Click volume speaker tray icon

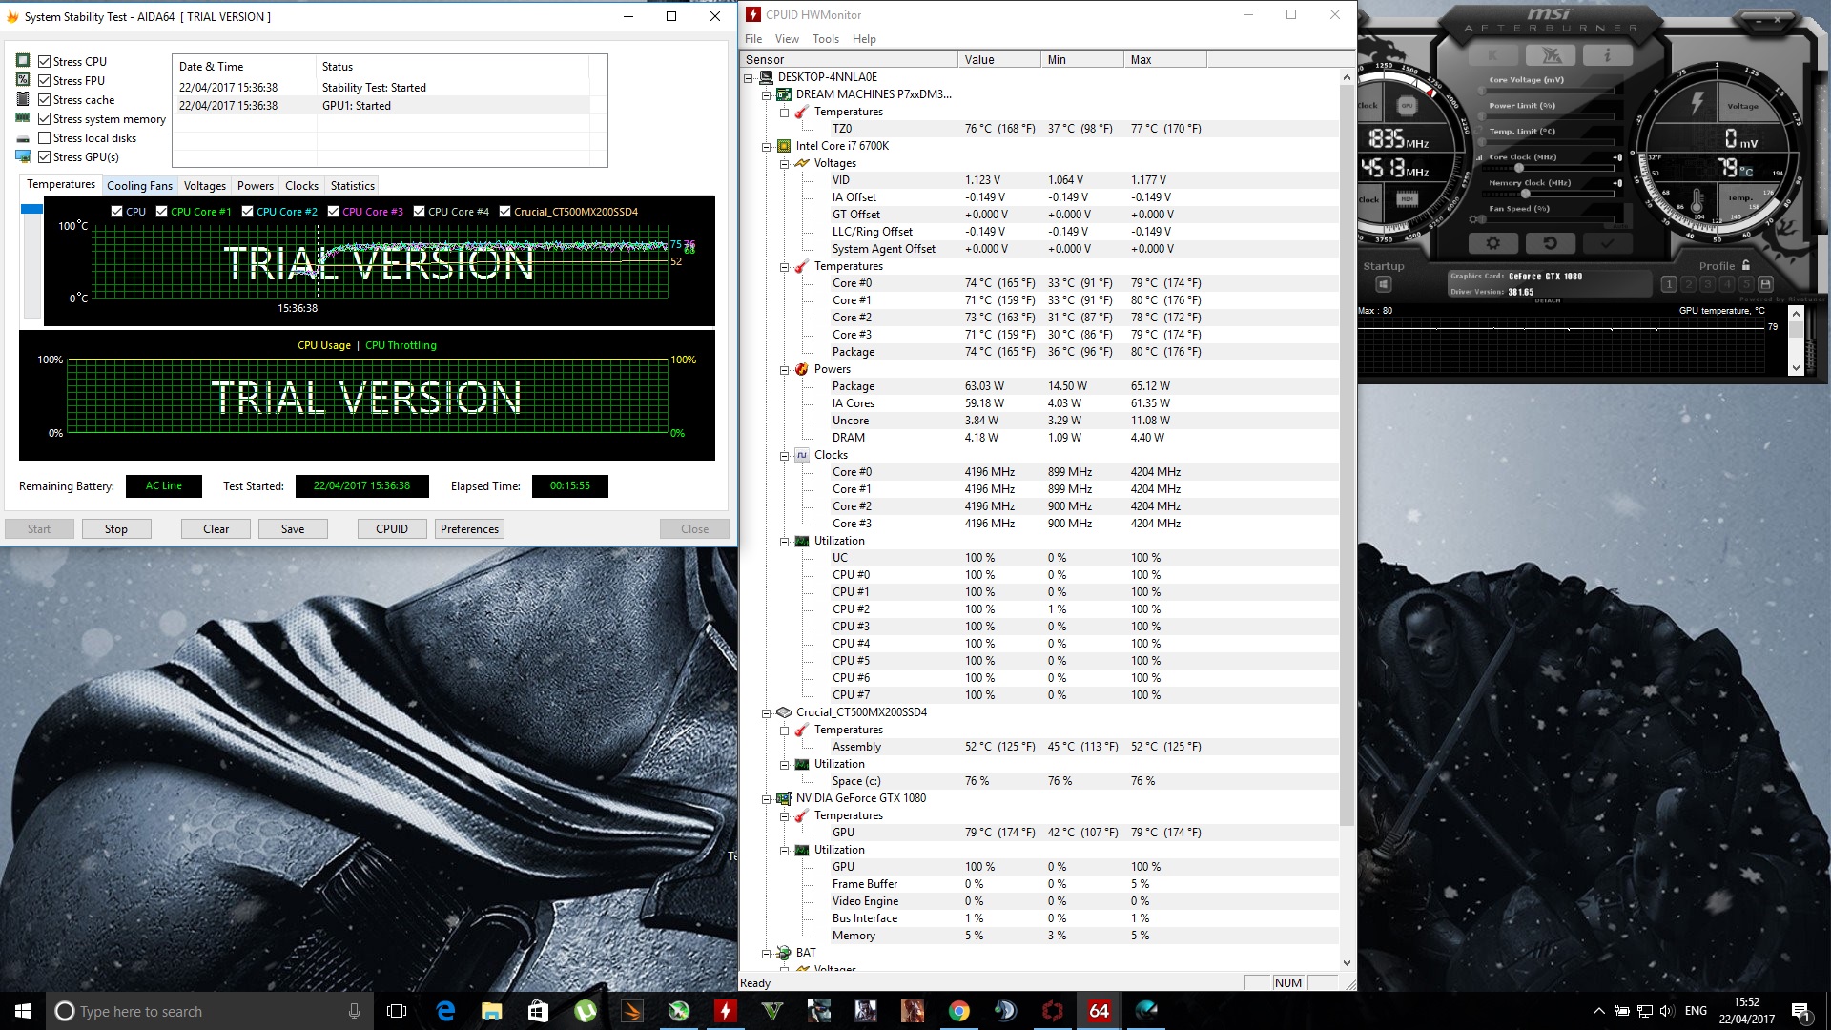click(x=1667, y=1011)
